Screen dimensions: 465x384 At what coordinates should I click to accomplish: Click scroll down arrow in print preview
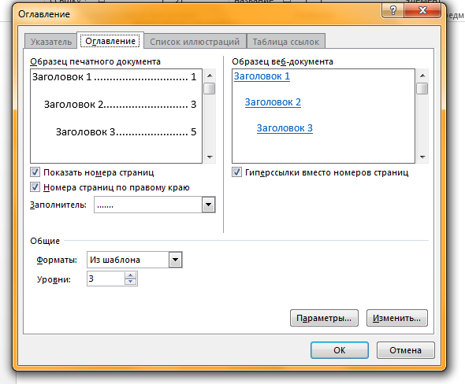(x=210, y=157)
